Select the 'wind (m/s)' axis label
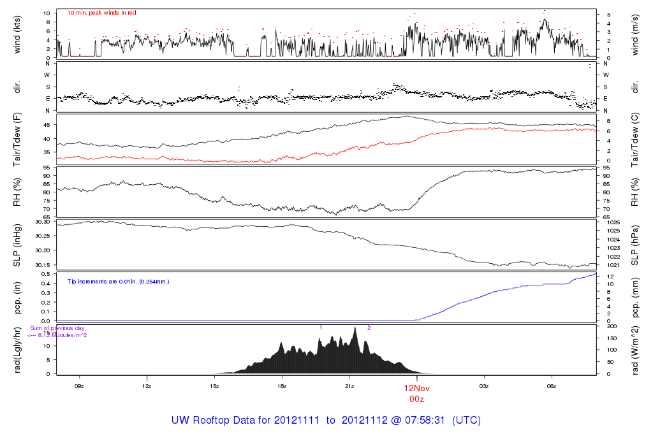This screenshot has height=446, width=653. pyautogui.click(x=635, y=34)
